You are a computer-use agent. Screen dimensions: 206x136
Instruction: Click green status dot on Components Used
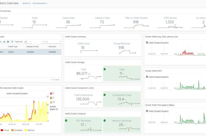tap(105, 95)
